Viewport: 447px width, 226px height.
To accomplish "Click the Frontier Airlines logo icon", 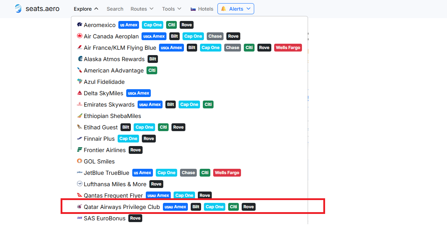I will pyautogui.click(x=79, y=150).
